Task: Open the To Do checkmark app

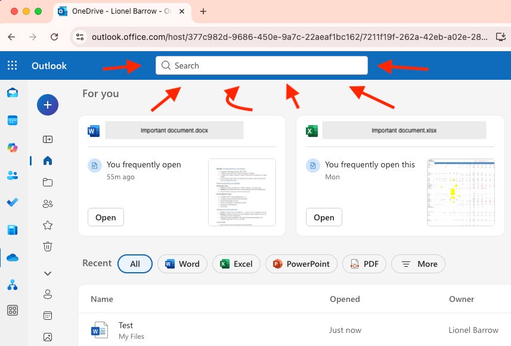Action: point(13,202)
